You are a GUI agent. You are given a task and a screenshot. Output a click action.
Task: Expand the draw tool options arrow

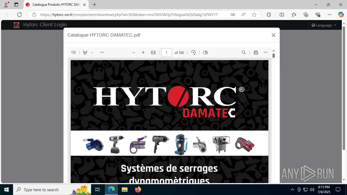click(92, 53)
